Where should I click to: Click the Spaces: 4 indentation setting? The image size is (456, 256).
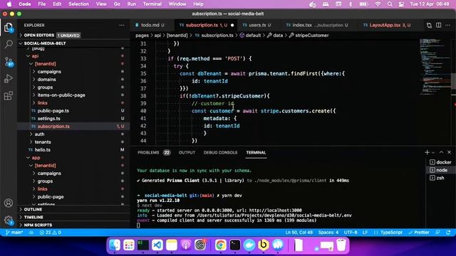[328, 233]
